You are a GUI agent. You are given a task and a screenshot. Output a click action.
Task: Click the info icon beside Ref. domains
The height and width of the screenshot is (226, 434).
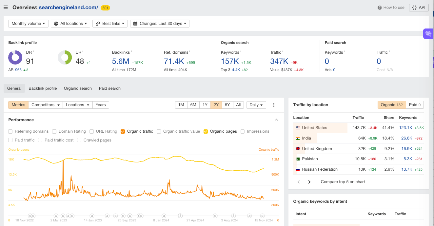click(190, 51)
